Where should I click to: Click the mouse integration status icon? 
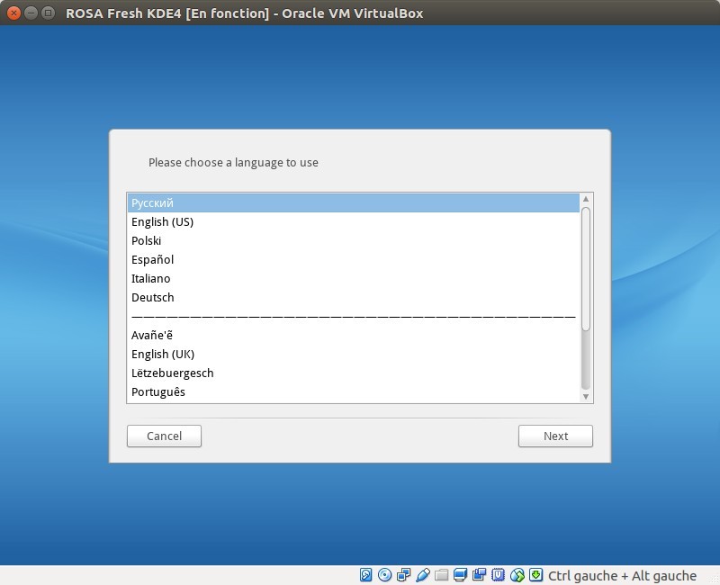point(517,575)
